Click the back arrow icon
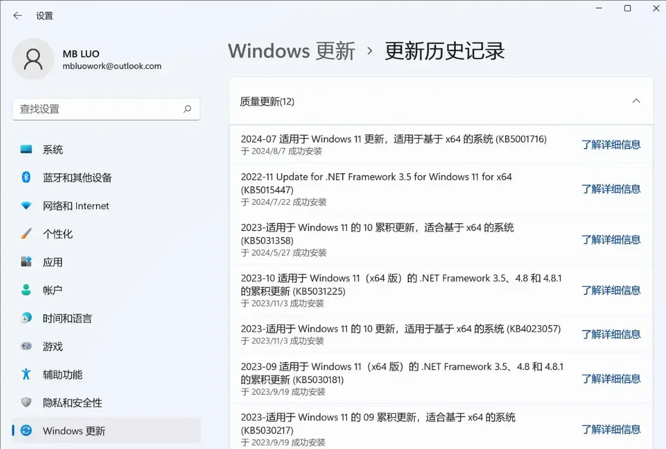Screen dimensions: 666x449 point(18,16)
